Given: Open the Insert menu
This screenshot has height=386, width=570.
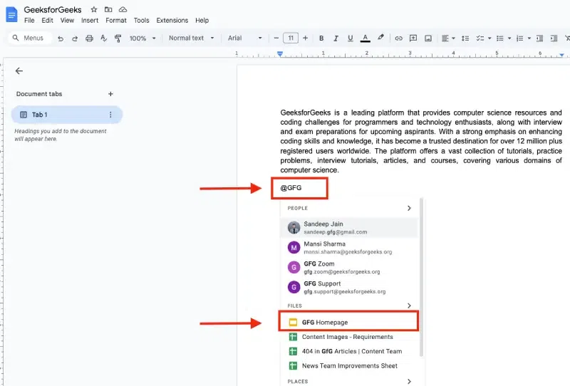Looking at the screenshot, I should pyautogui.click(x=90, y=21).
